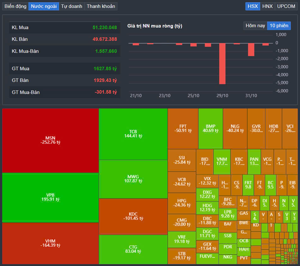Image resolution: width=300 pixels, height=266 pixels.
Task: Show Hôm nay chart view
Action: coord(255,26)
